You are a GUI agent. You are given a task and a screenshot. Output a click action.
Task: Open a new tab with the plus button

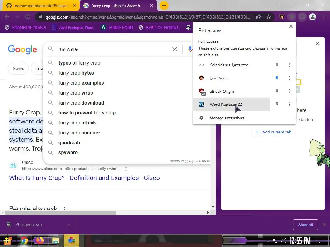coord(164,6)
